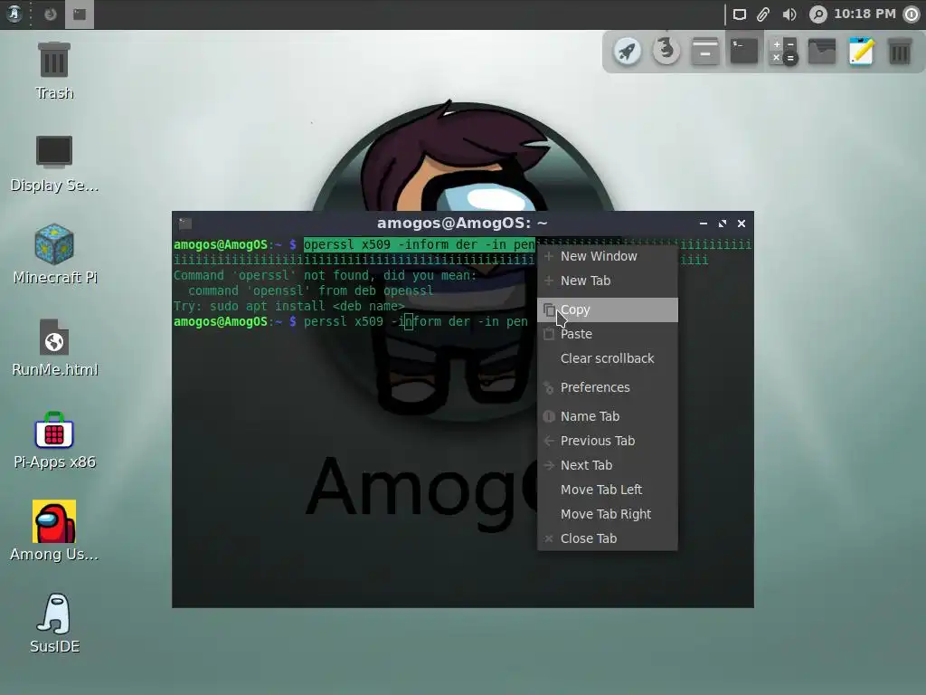This screenshot has height=695, width=926.
Task: Select the SusIDE desktop icon
Action: (x=54, y=624)
